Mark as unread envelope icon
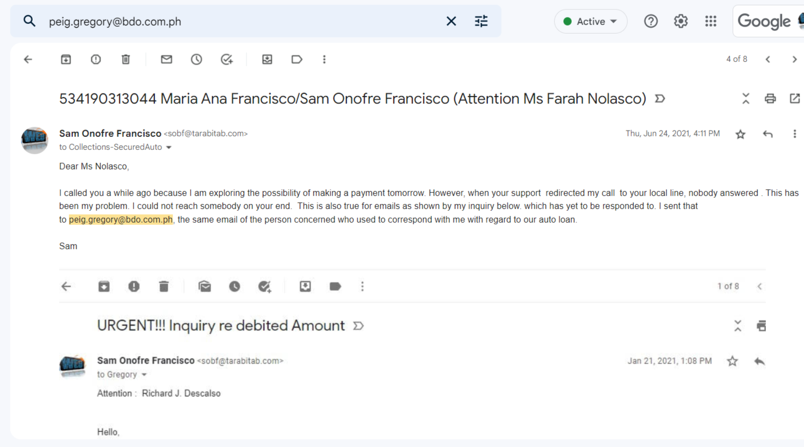Viewport: 804px width, 447px height. (166, 59)
